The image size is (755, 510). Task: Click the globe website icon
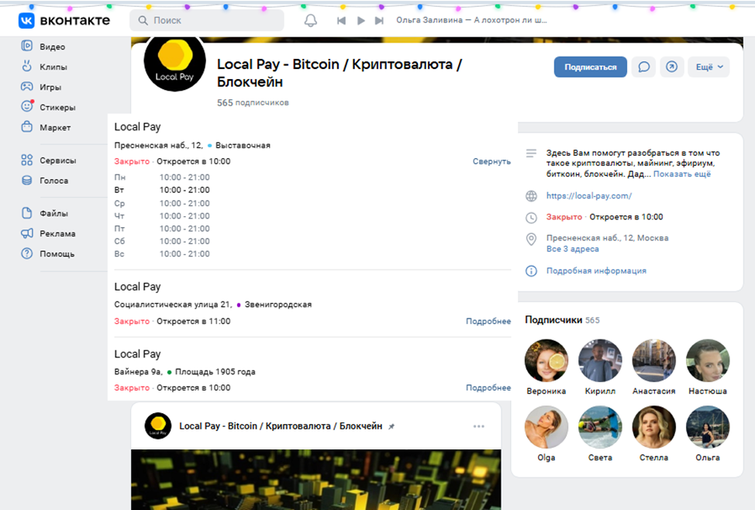(x=531, y=196)
